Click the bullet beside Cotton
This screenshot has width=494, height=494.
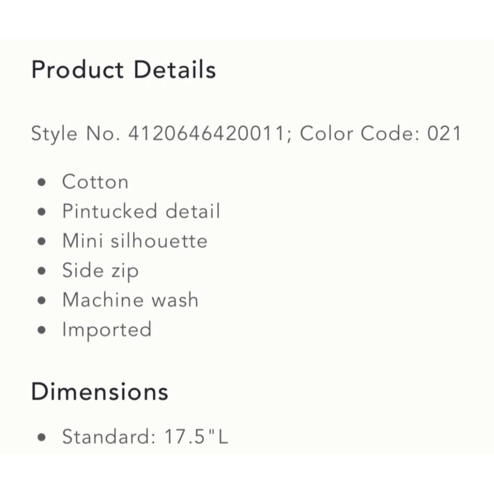(41, 182)
